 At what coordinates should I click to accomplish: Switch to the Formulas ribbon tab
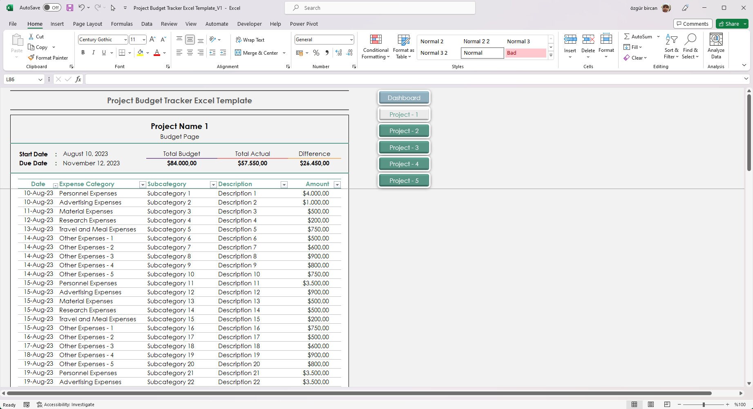pyautogui.click(x=122, y=24)
